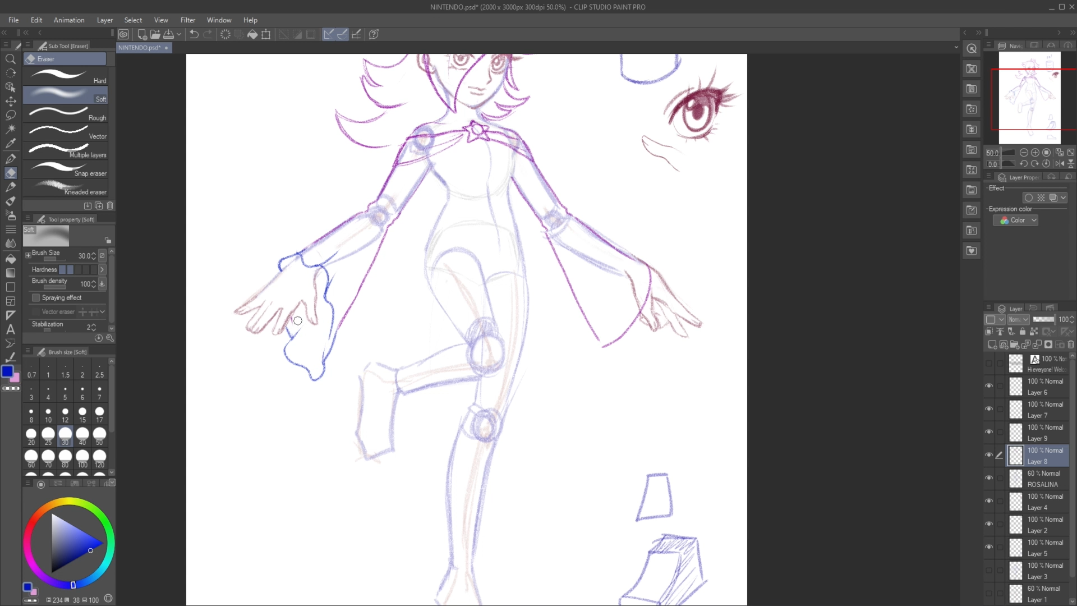Toggle Snap to Ruler in command bar
The height and width of the screenshot is (606, 1077).
329,34
